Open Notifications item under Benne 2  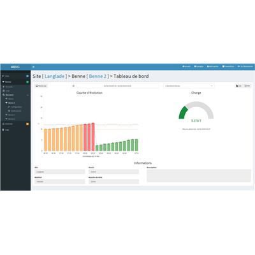pos(15,111)
